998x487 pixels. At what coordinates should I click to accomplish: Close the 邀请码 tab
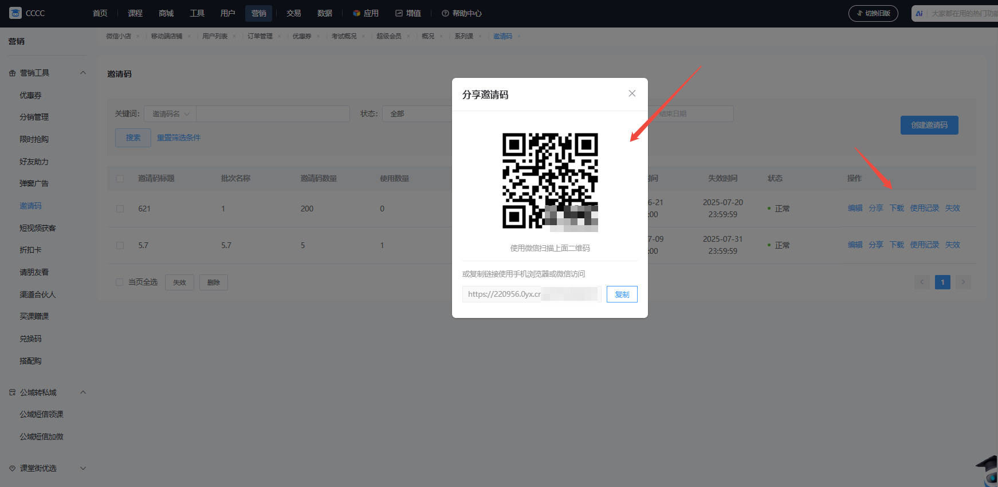(x=519, y=36)
